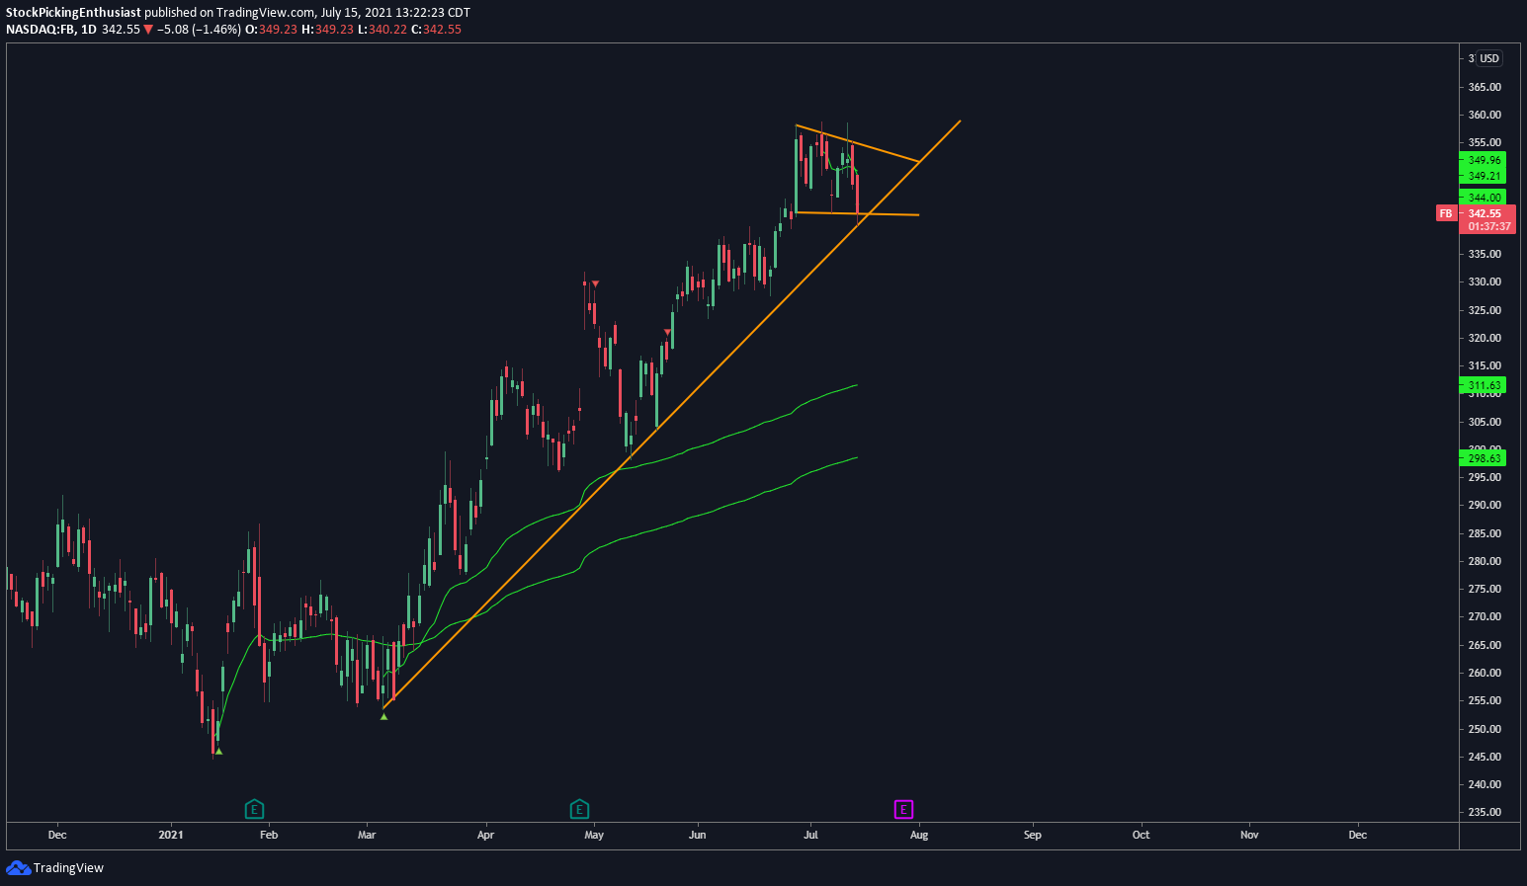
Task: Click the Oct label on time axis
Action: (x=1142, y=835)
